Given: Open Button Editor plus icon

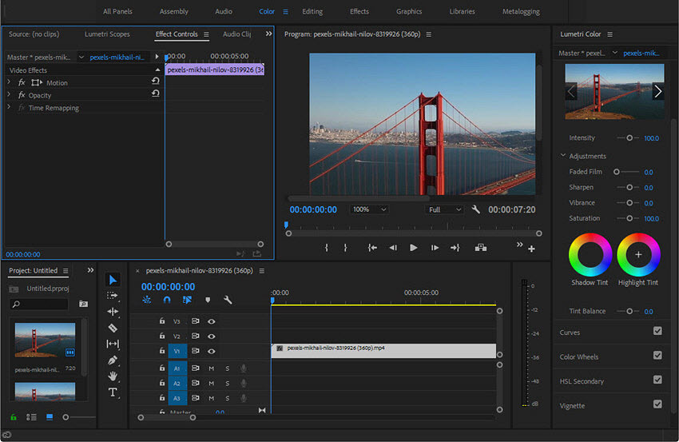Looking at the screenshot, I should coord(531,249).
